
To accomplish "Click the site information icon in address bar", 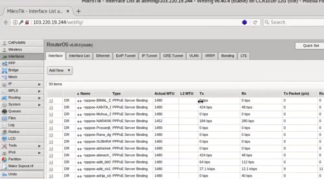I will [x=15, y=22].
